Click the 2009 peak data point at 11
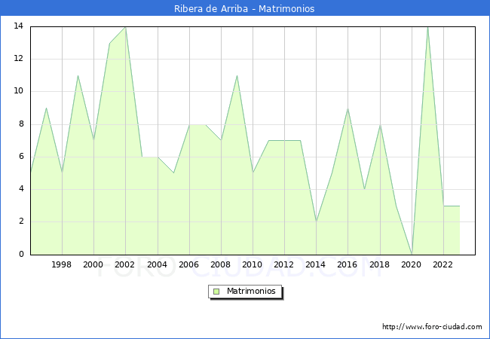 coord(237,76)
